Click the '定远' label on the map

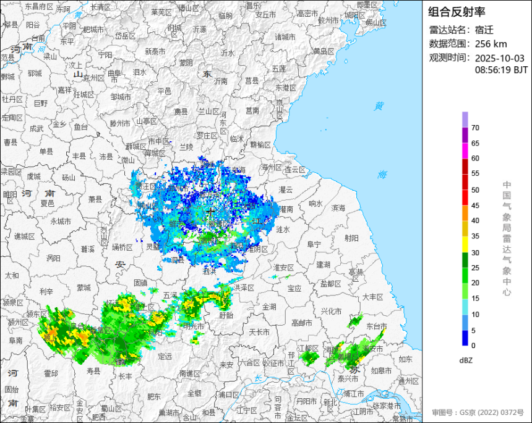click(x=165, y=356)
